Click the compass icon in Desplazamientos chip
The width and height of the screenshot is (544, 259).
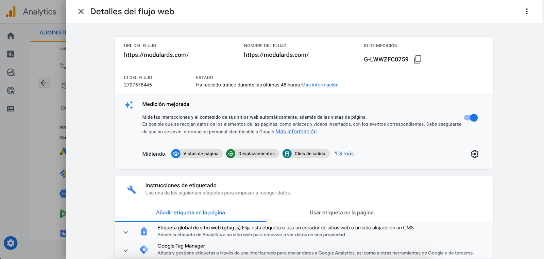(x=231, y=154)
